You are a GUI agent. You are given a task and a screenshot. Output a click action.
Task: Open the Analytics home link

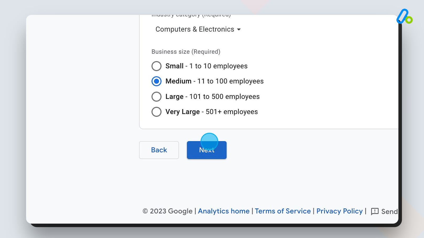click(224, 211)
